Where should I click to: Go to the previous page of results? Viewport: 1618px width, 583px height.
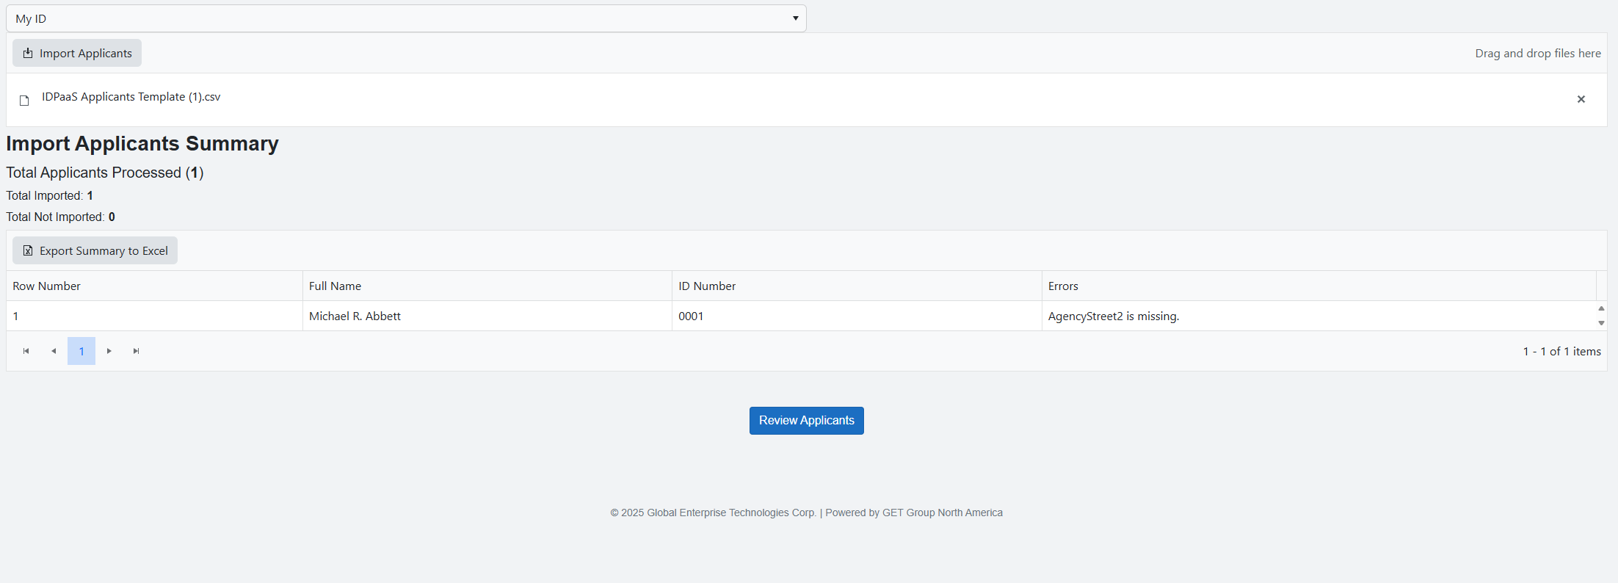[54, 351]
